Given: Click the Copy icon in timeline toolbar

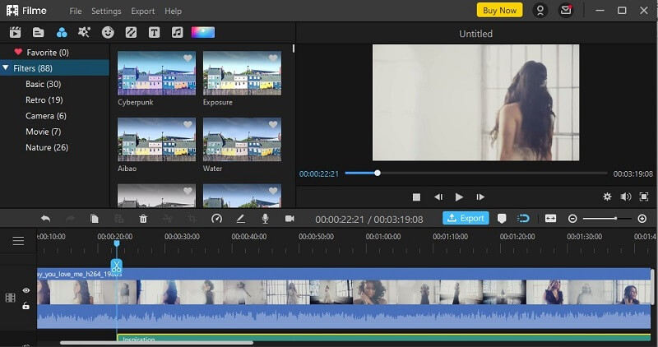Looking at the screenshot, I should coord(95,219).
